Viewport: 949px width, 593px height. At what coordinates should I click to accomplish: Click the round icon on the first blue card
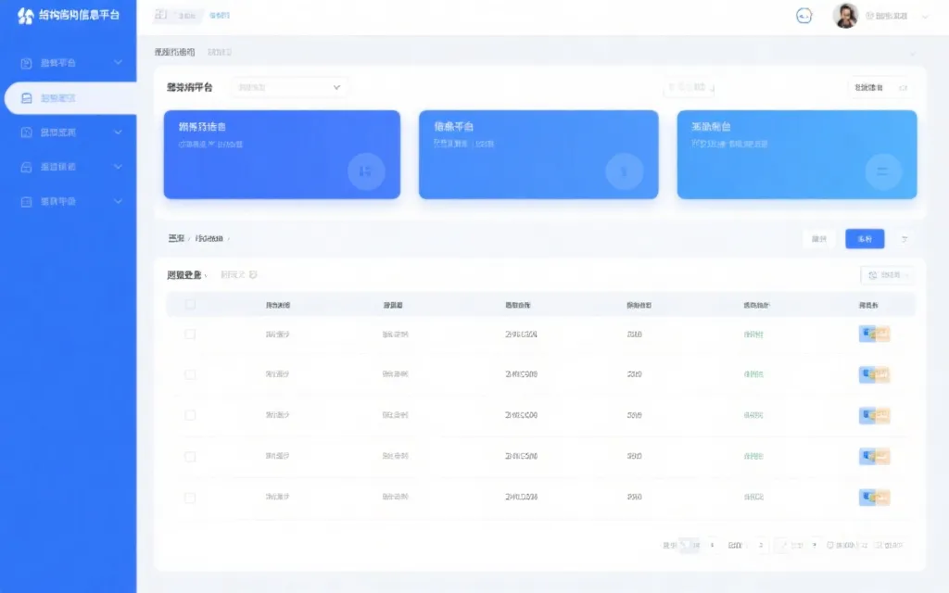click(365, 171)
